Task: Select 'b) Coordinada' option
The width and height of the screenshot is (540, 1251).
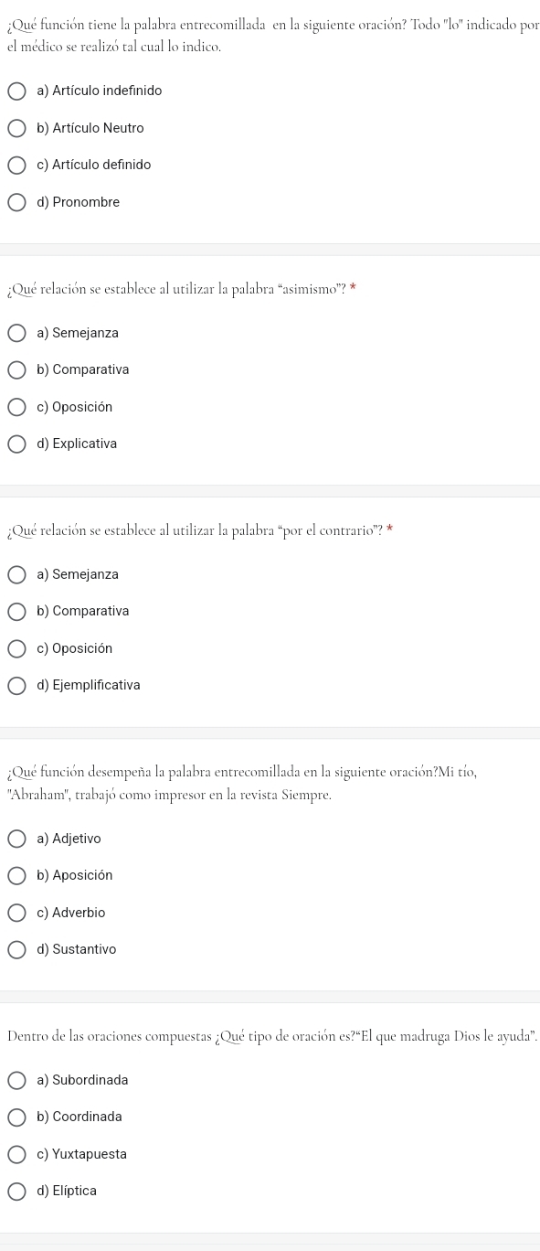Action: pyautogui.click(x=17, y=1117)
